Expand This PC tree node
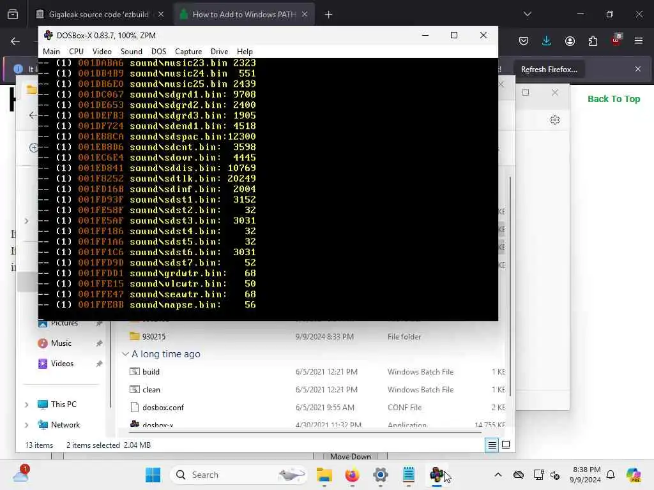 (x=27, y=405)
